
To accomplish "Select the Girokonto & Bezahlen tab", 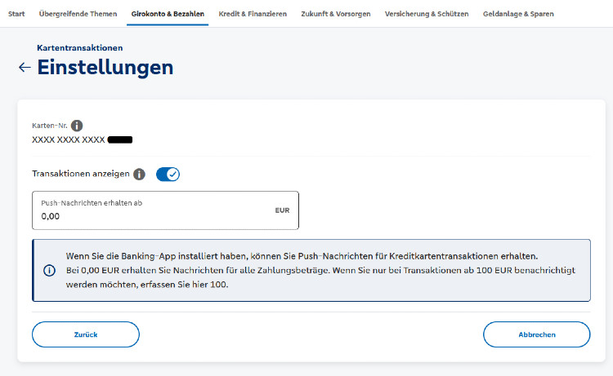I will 168,14.
